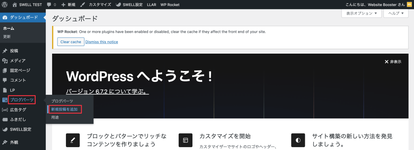Click the grid icon beside ブログパーツ
Image resolution: width=414 pixels, height=150 pixels.
click(x=5, y=100)
